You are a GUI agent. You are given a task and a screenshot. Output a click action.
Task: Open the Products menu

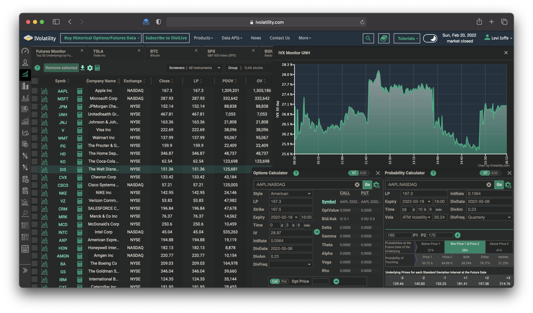tap(203, 38)
